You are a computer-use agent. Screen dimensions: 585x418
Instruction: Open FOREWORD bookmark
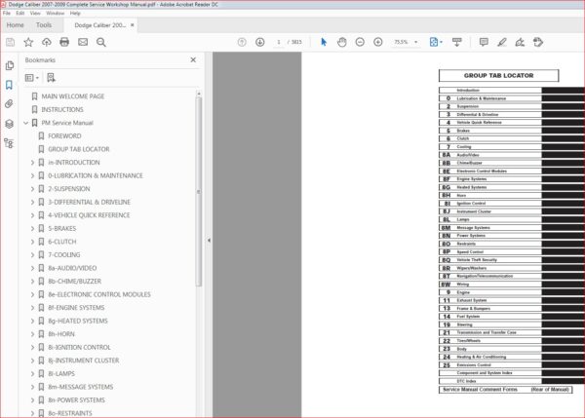[x=64, y=136]
